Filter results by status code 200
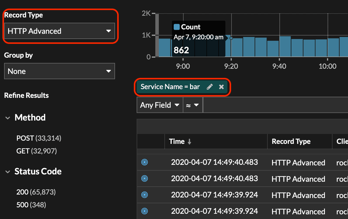The image size is (348, 219). 36,192
